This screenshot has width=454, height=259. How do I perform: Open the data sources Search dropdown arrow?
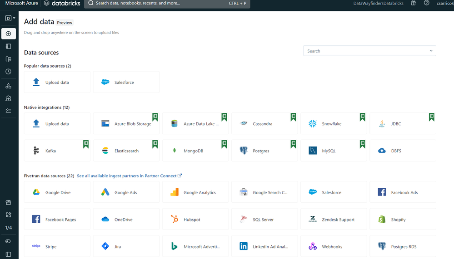pyautogui.click(x=431, y=51)
